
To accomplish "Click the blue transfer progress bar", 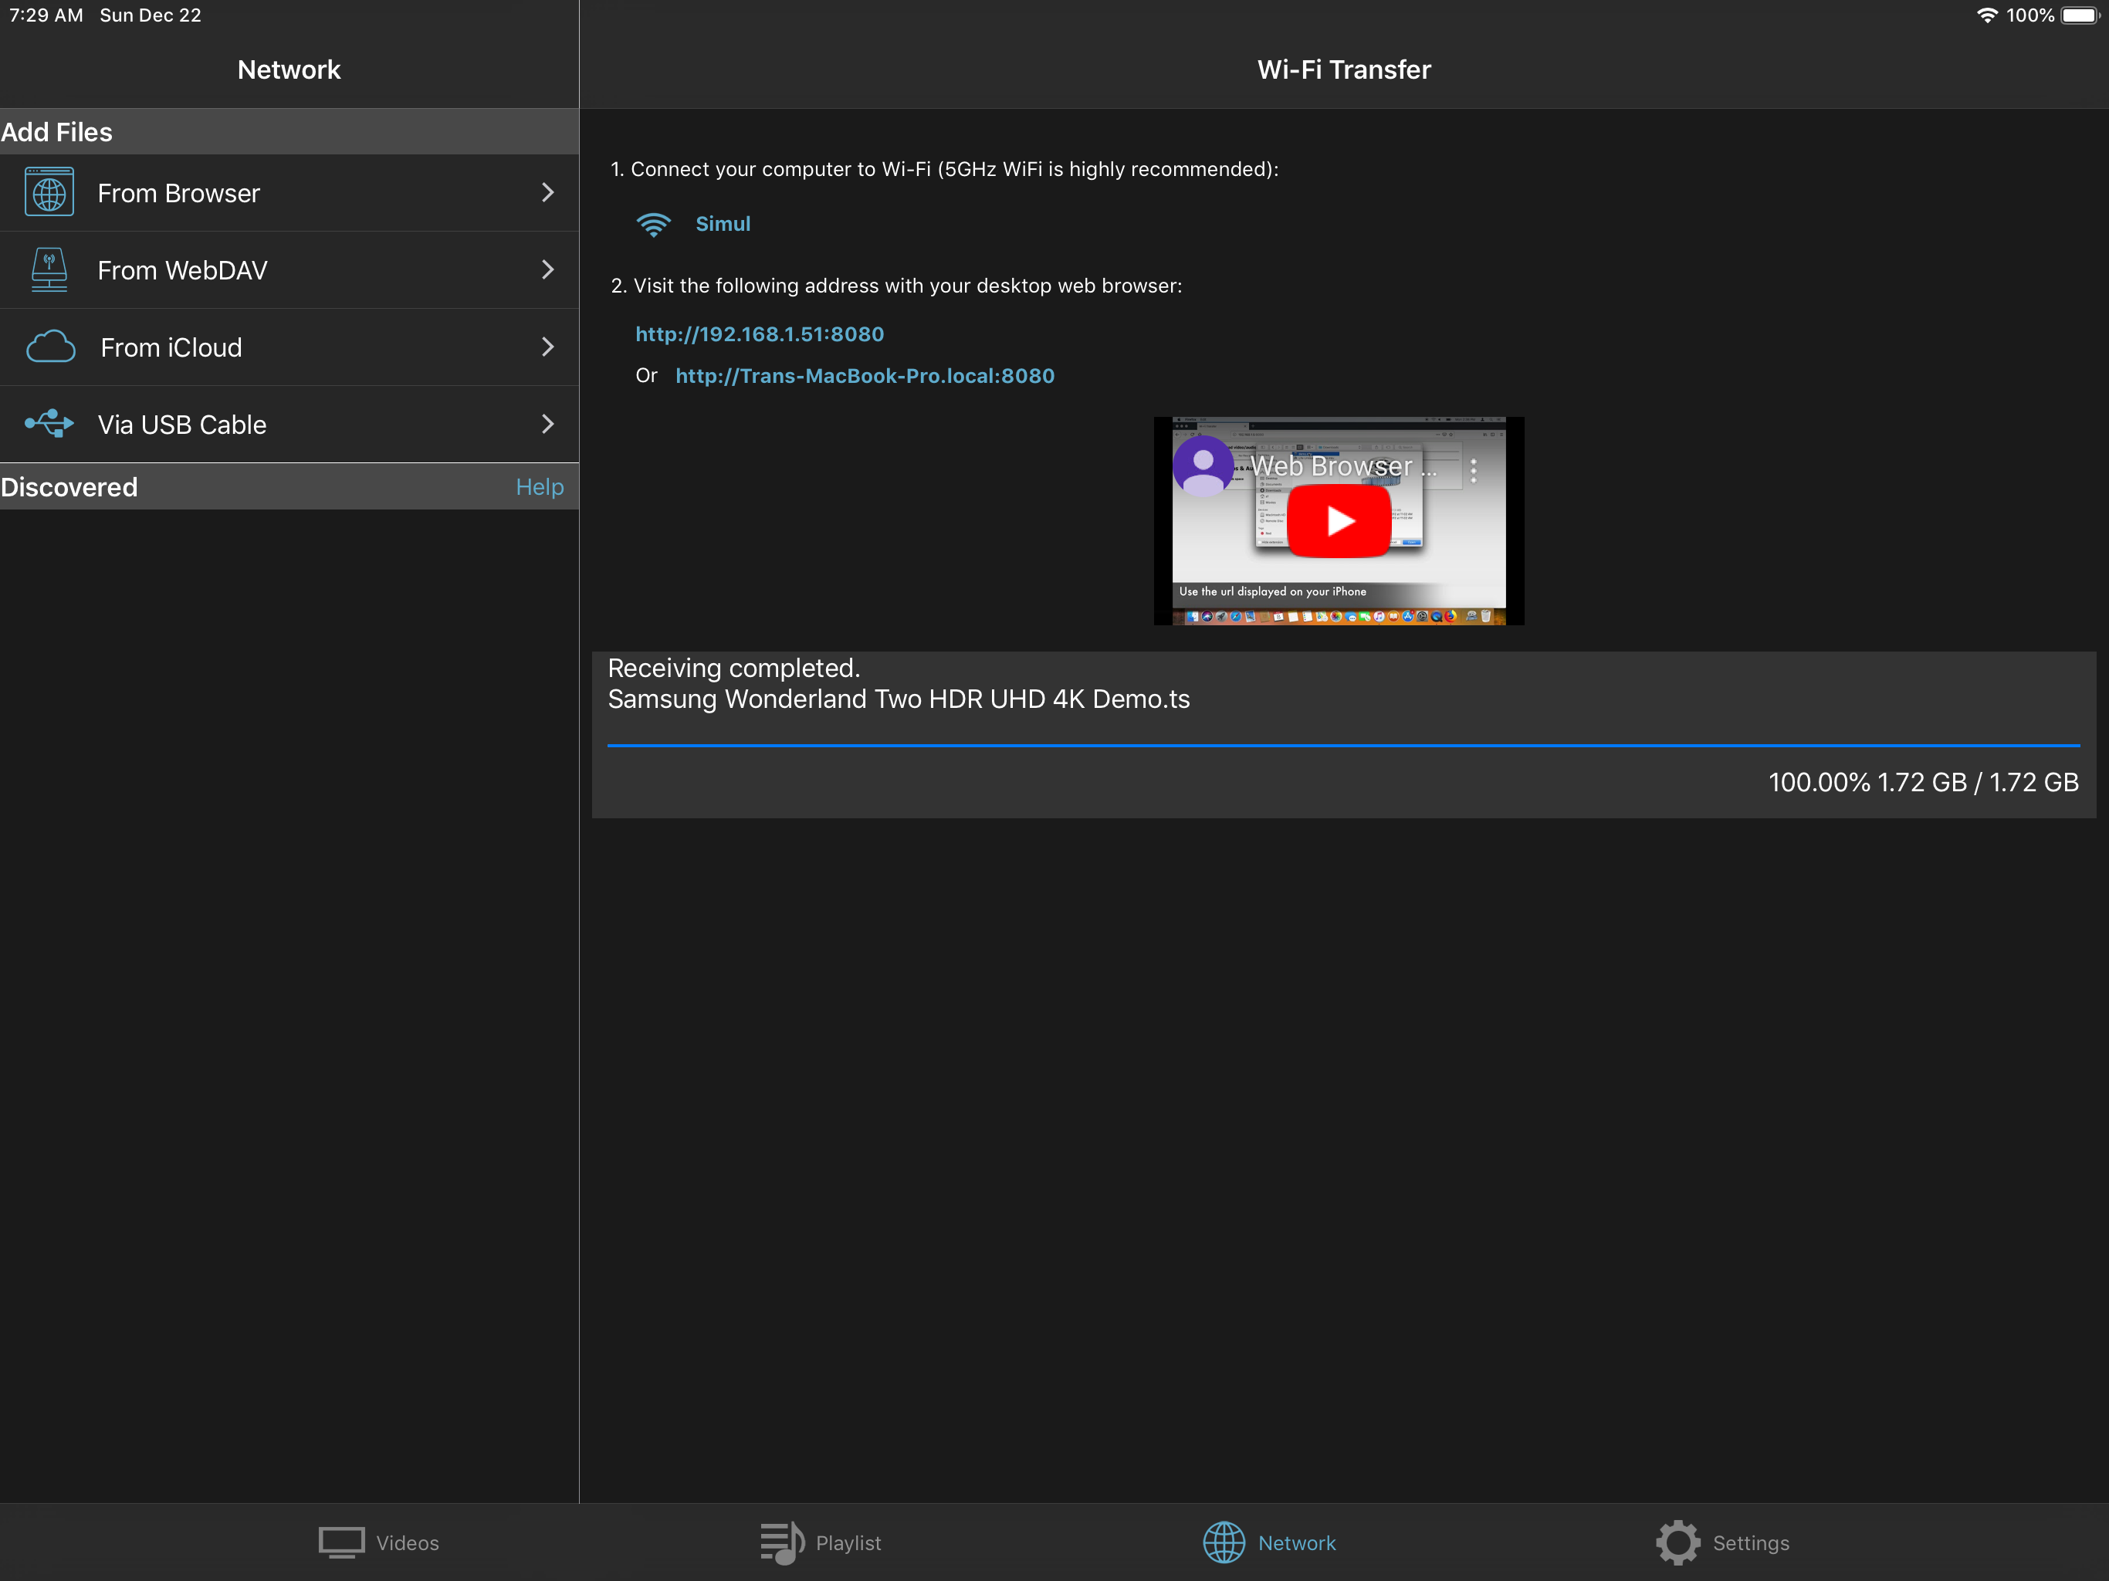I will tap(1342, 745).
